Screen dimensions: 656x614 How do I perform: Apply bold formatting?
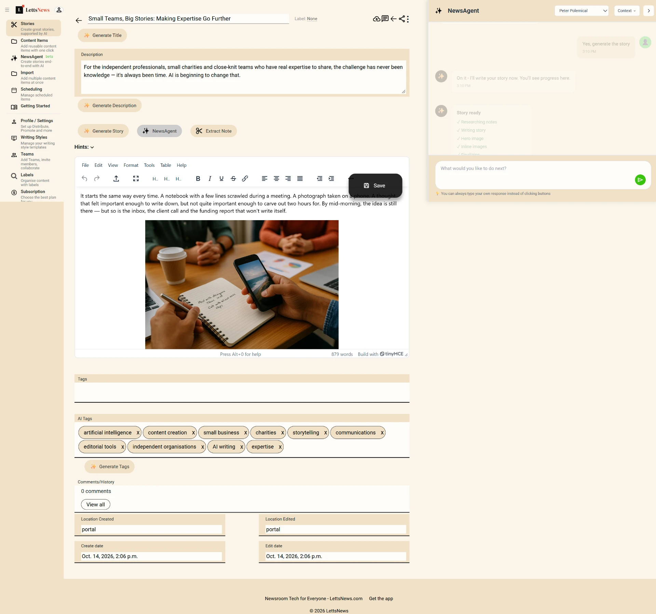click(198, 178)
